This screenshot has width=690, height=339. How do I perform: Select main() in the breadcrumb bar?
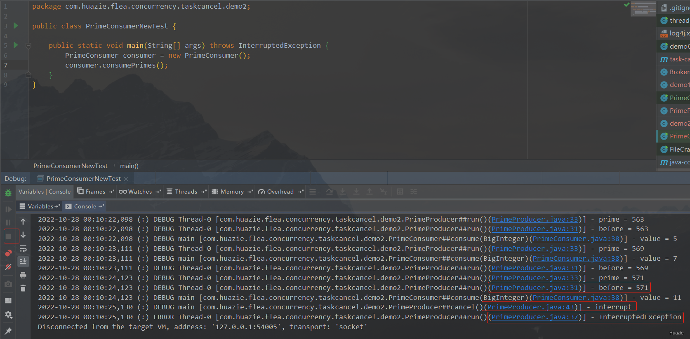[129, 166]
